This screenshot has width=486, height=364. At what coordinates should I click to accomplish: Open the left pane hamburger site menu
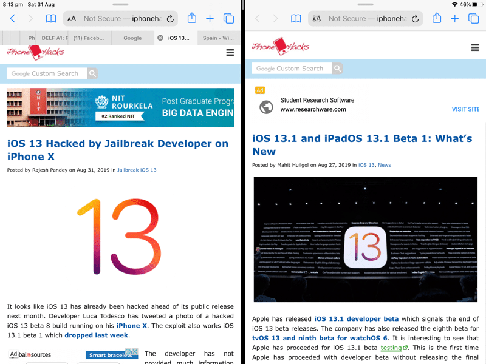coord(230,53)
